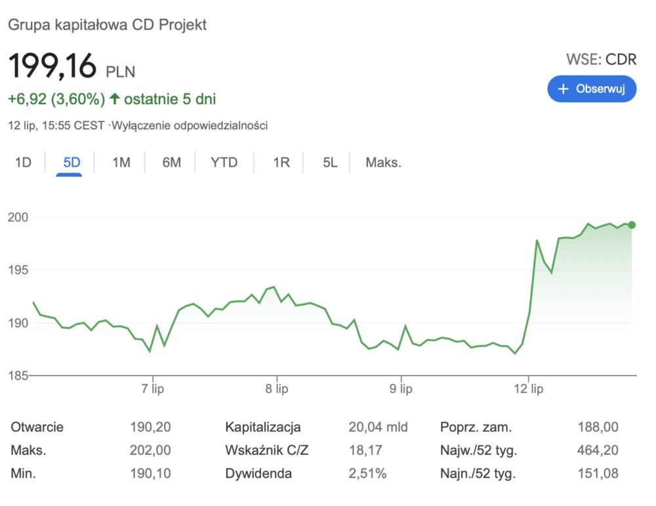Click the Dywidenda value 2,51%
Viewport: 656px width, 506px height.
[x=367, y=473]
